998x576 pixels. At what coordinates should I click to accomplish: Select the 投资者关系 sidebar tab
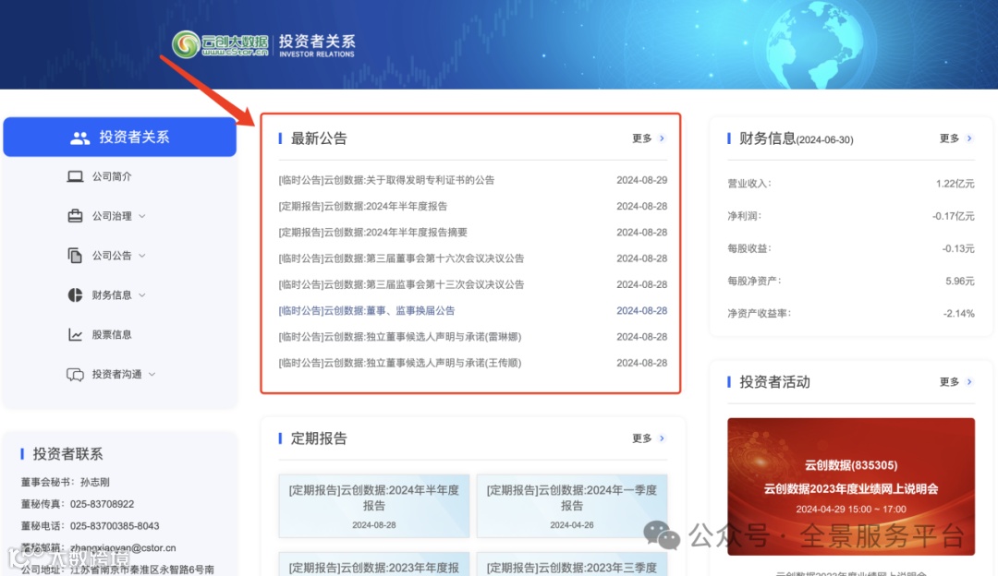119,137
